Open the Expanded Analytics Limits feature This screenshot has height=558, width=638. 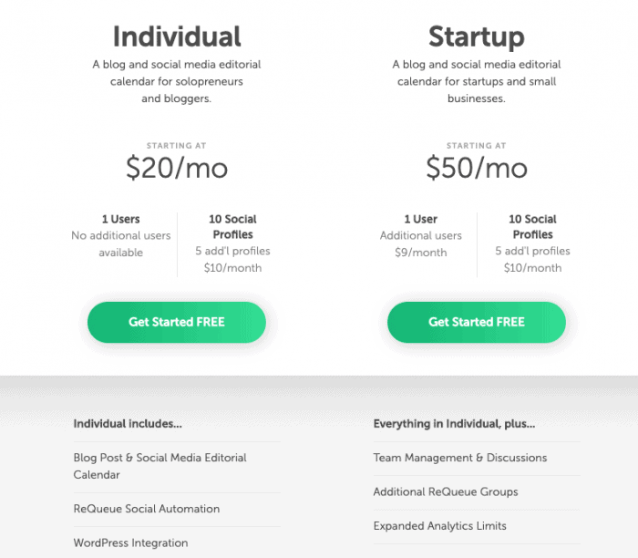439,526
